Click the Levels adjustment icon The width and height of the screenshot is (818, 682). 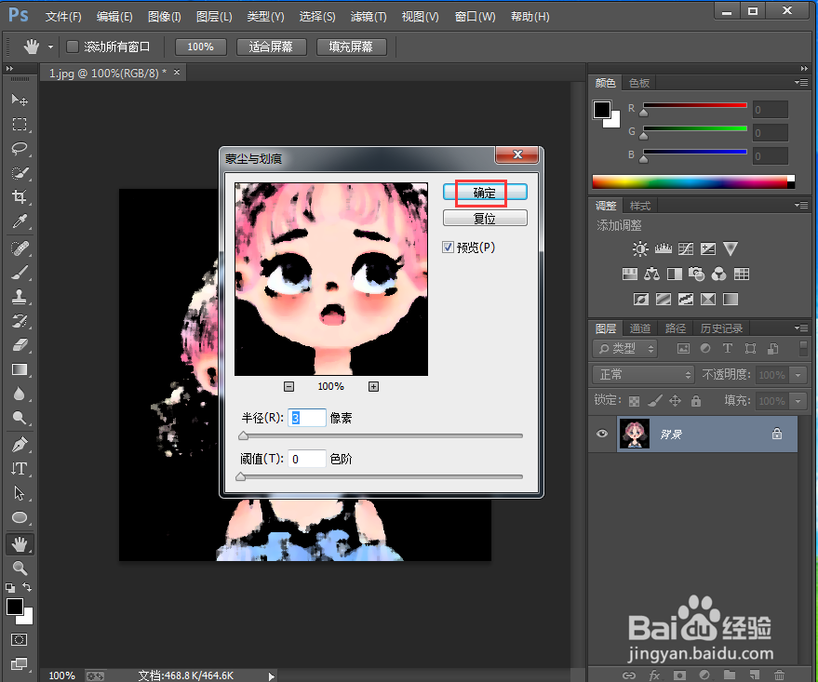[664, 248]
